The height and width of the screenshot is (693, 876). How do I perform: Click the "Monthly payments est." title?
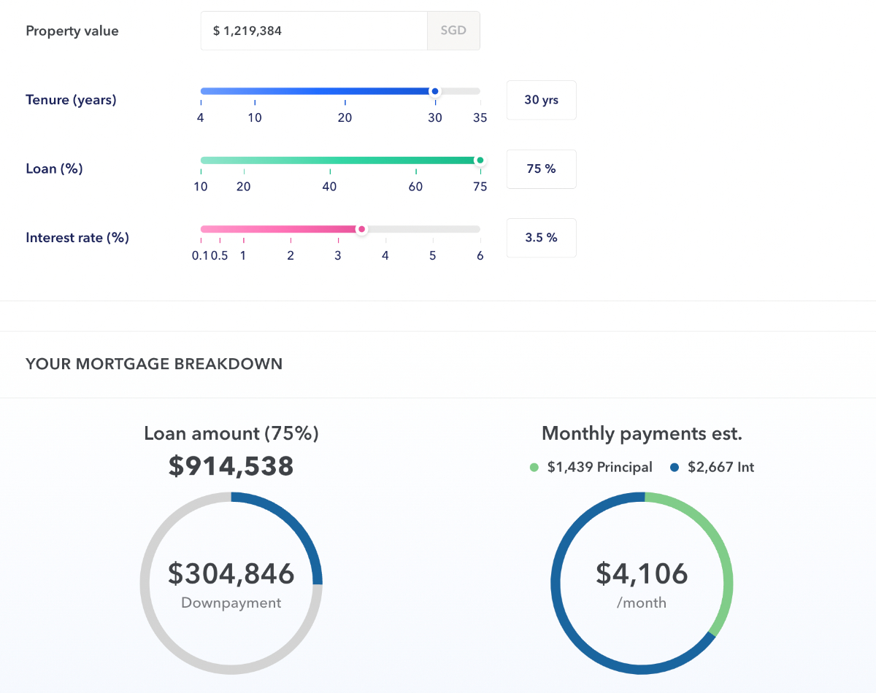642,434
